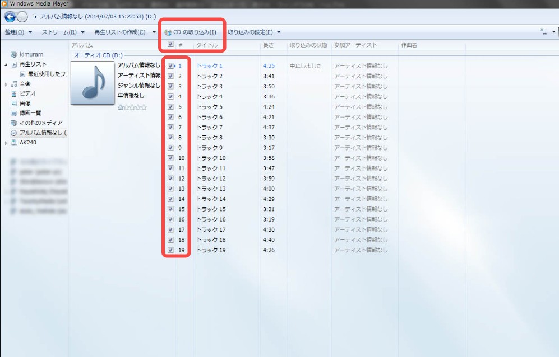Screen dimensions: 559x357
Task: Open the 整理(O) dropdown menu
Action: [x=19, y=32]
